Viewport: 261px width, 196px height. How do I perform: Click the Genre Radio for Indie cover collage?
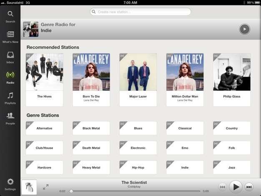point(30,29)
